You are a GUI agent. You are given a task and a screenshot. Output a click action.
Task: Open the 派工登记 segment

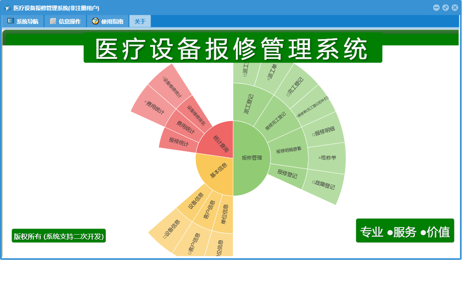[248, 104]
